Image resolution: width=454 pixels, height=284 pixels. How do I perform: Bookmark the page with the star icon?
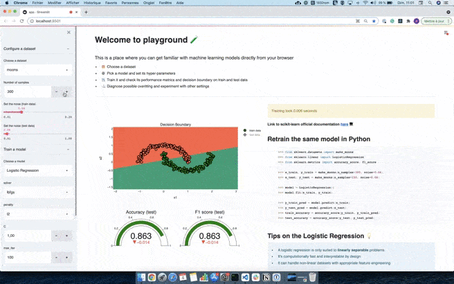374,21
